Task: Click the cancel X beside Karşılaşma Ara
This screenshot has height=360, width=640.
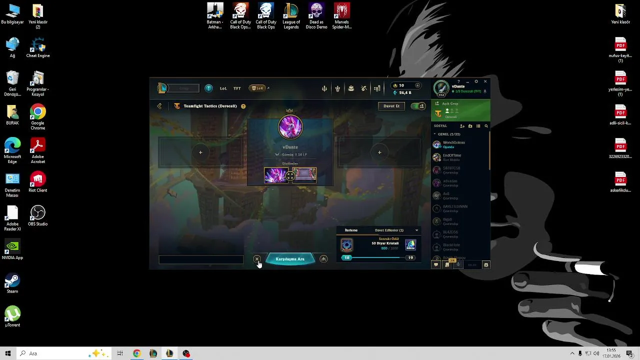Action: click(x=257, y=259)
